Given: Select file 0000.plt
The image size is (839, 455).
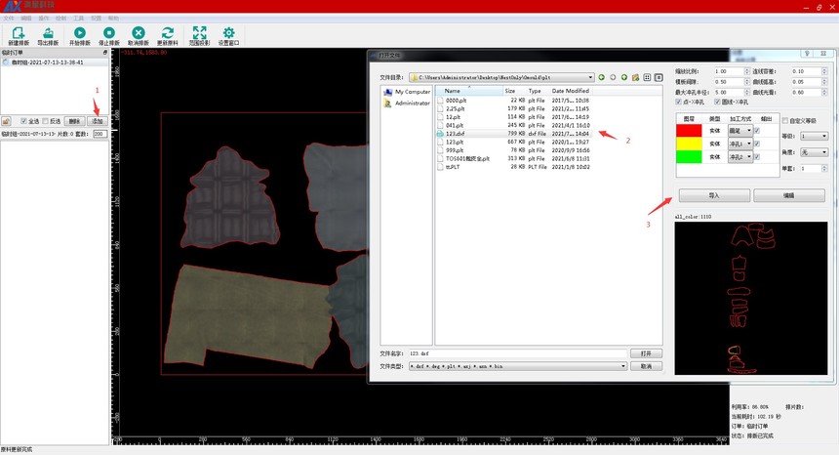Looking at the screenshot, I should 456,101.
